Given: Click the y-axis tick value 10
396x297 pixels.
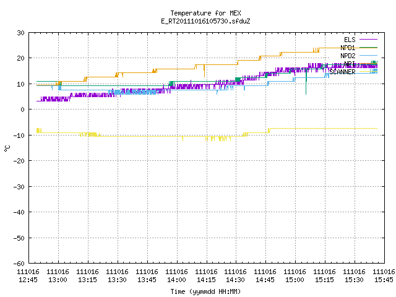Looking at the screenshot, I should (x=20, y=84).
